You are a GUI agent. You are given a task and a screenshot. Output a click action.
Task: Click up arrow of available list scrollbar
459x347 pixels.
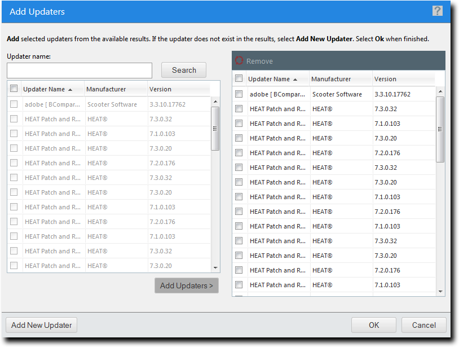click(x=215, y=102)
